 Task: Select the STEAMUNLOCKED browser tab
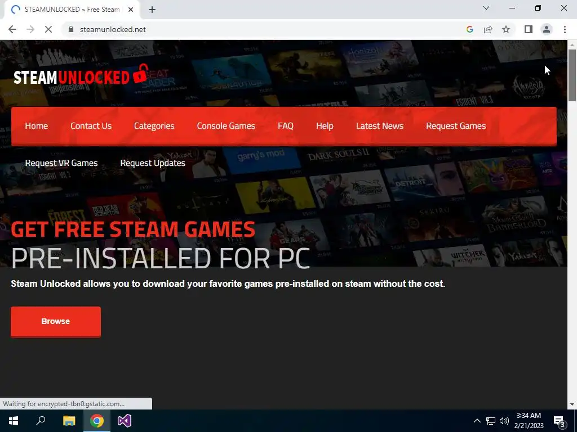pos(72,10)
